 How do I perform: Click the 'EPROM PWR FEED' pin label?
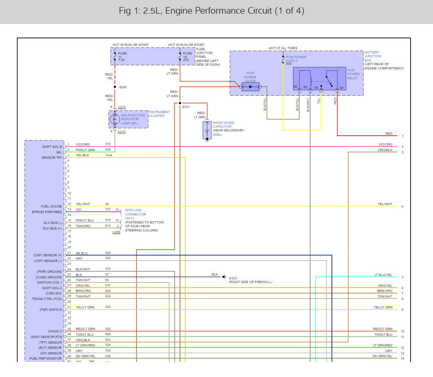(x=47, y=212)
